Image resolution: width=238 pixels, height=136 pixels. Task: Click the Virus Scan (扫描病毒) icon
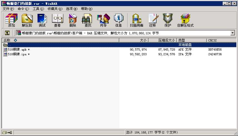point(137,20)
